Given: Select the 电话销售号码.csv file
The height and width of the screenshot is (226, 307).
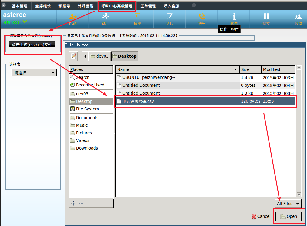Looking at the screenshot, I should click(138, 101).
